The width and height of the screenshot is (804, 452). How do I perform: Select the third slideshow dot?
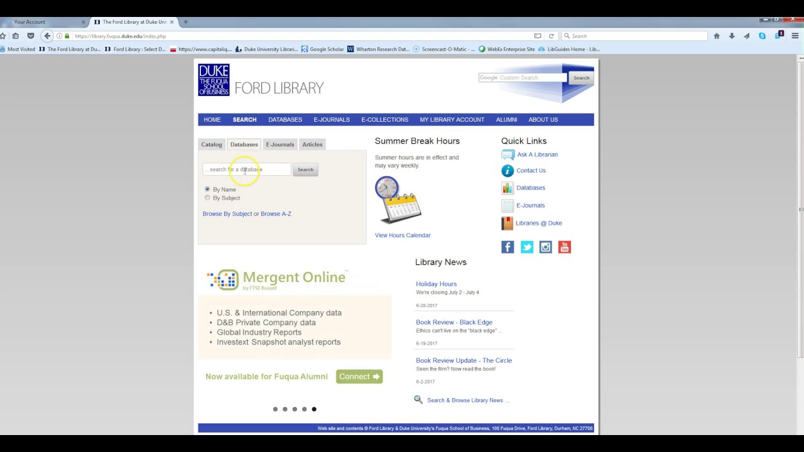pos(295,409)
